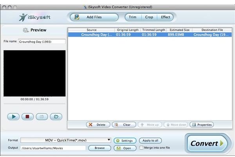Click the Destination File column header
This screenshot has height=157, width=235.
pyautogui.click(x=212, y=30)
